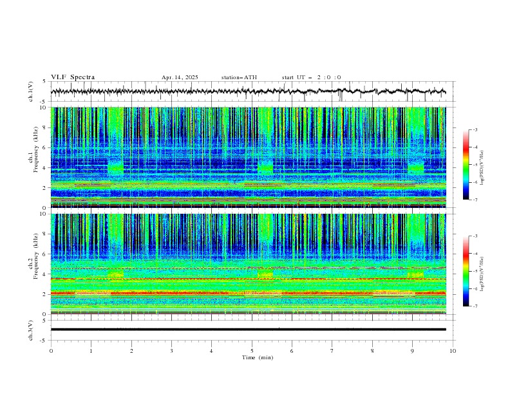Click the -6 label on ch.1 color bar
Screen dimensions: 510x394
(x=475, y=182)
